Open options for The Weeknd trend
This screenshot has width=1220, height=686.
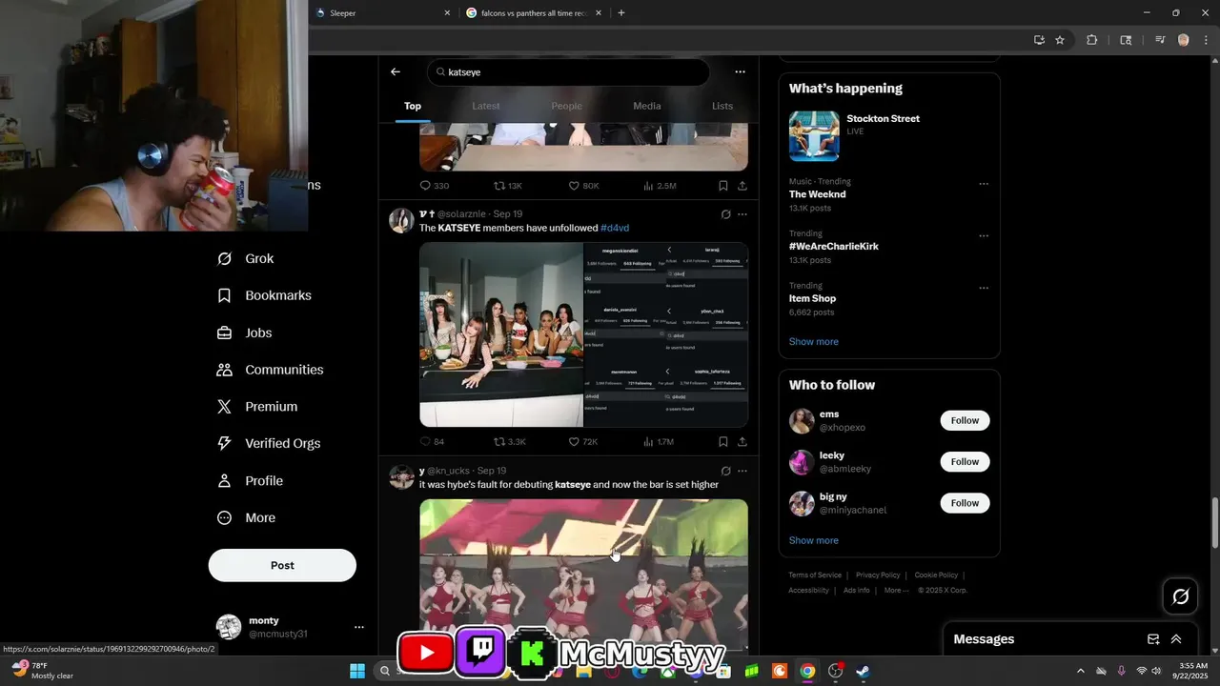click(984, 184)
